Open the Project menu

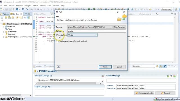tap(43, 6)
